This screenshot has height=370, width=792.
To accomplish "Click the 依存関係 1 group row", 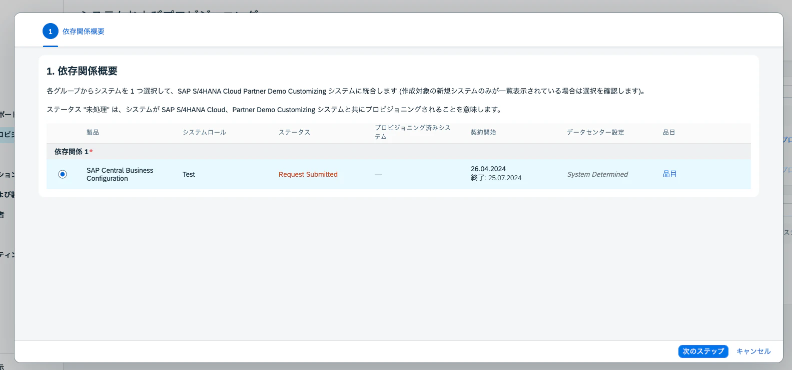I will (x=399, y=152).
